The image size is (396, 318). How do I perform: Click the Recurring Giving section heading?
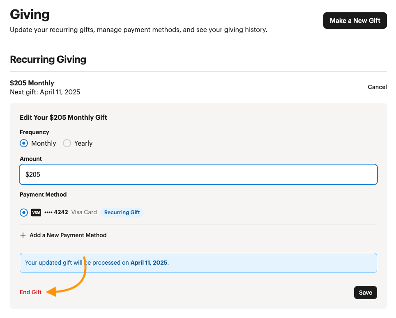48,59
